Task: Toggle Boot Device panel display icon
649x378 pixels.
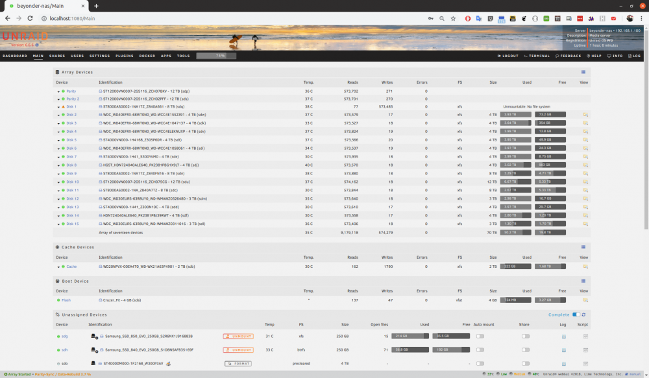Action: click(x=583, y=281)
